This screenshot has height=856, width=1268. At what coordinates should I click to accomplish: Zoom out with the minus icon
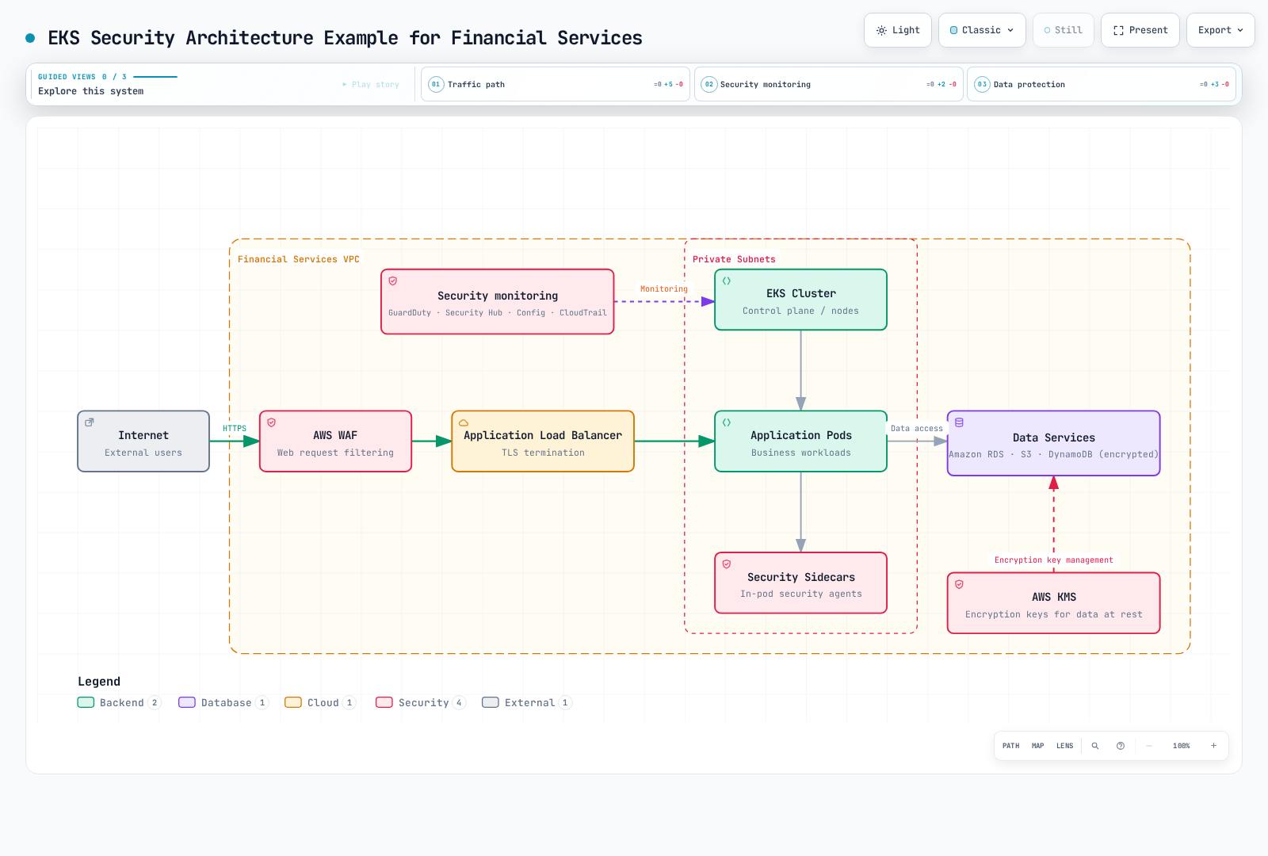click(1149, 746)
